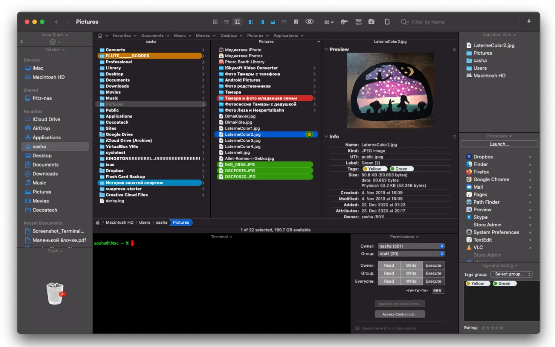Toggle Owner Execute permission
The width and height of the screenshot is (555, 347).
click(x=433, y=265)
